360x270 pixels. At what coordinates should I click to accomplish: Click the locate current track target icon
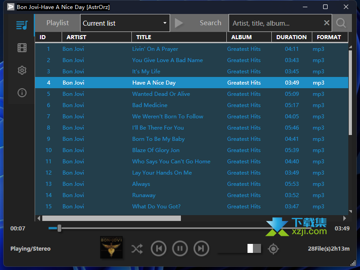[x=273, y=249]
